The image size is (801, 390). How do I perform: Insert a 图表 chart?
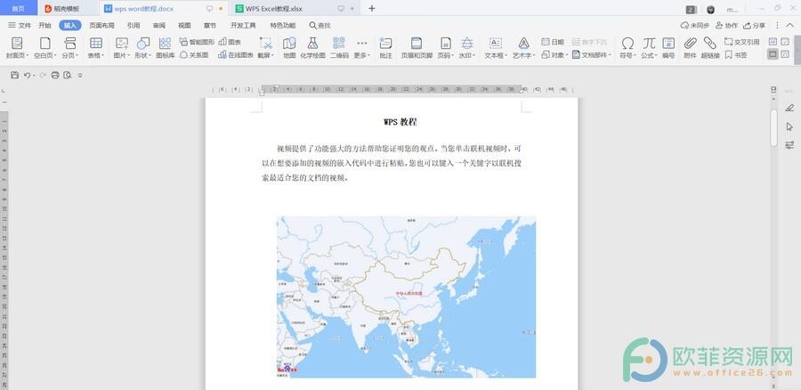pyautogui.click(x=230, y=42)
